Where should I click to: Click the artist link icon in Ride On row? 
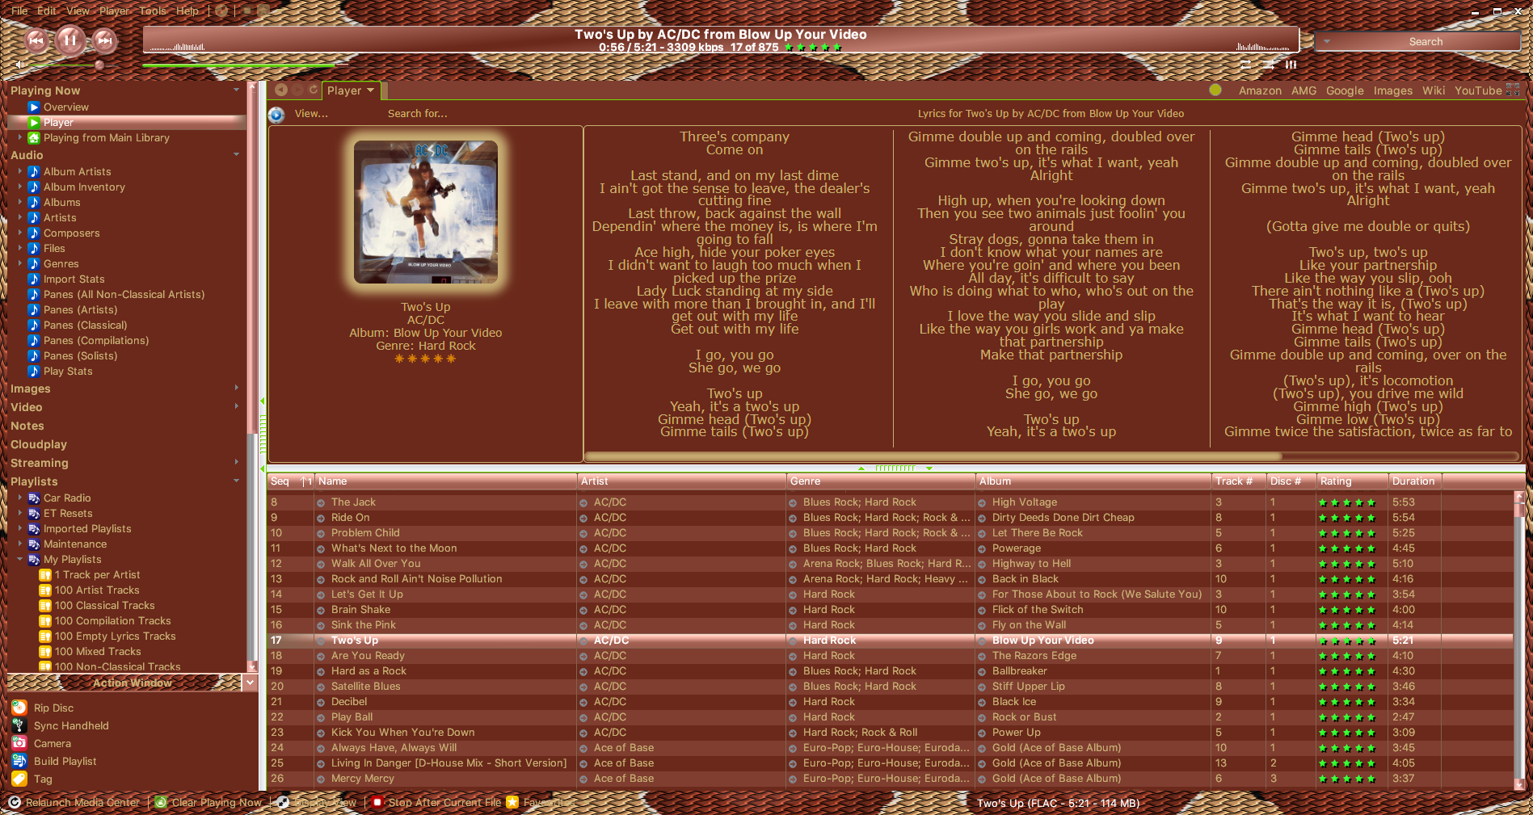[583, 518]
